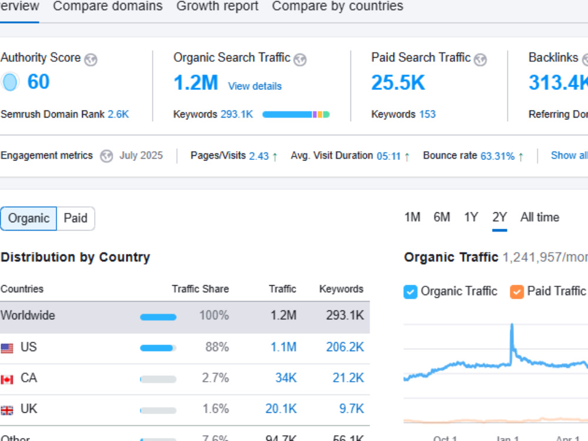Open the Compare domains tab
Image resolution: width=588 pixels, height=441 pixels.
pyautogui.click(x=108, y=6)
